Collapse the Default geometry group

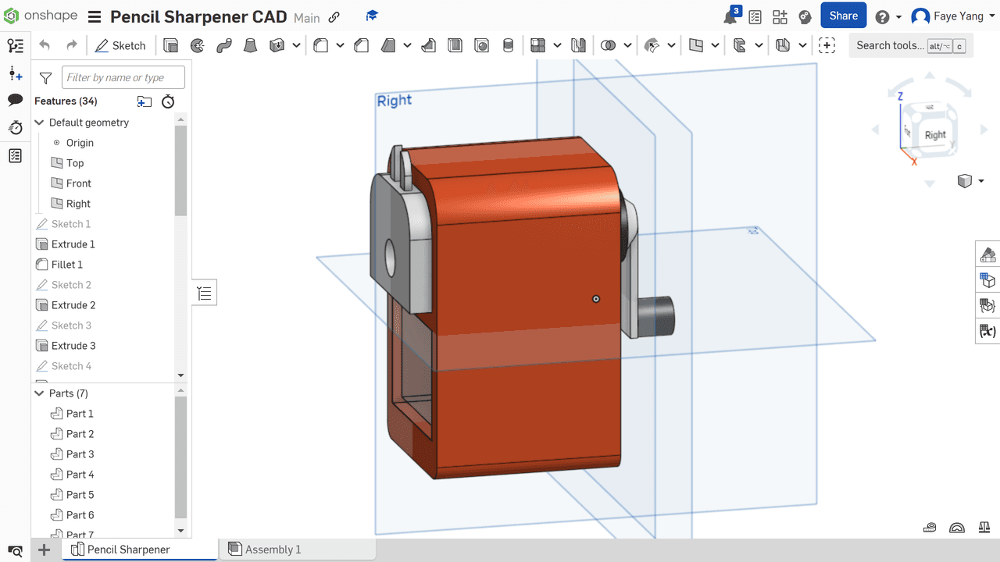[x=40, y=123]
